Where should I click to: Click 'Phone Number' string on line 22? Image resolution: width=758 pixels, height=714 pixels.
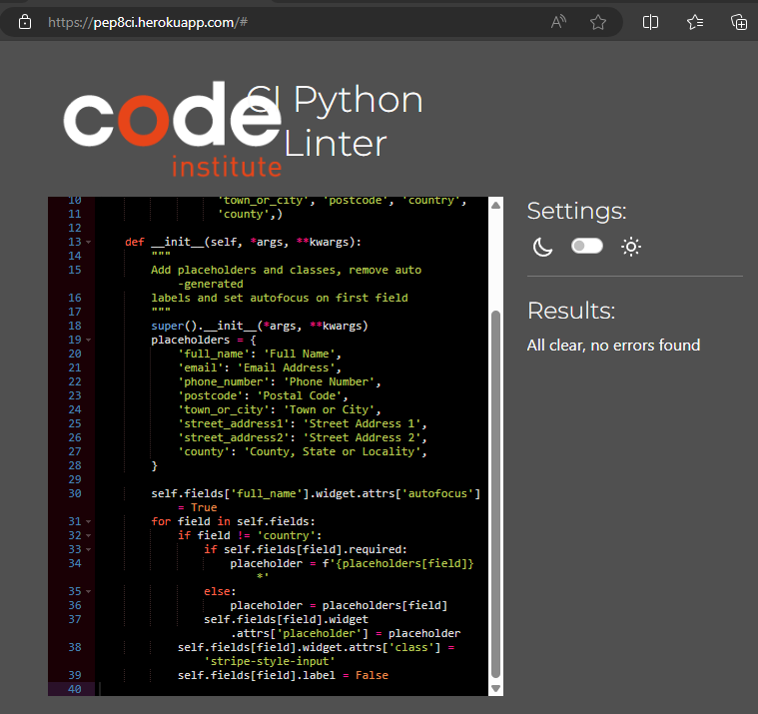click(x=329, y=381)
